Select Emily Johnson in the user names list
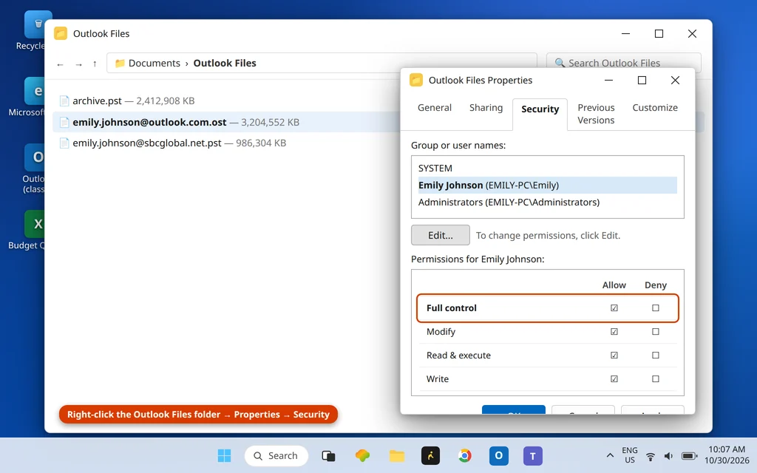This screenshot has width=757, height=473. click(548, 186)
